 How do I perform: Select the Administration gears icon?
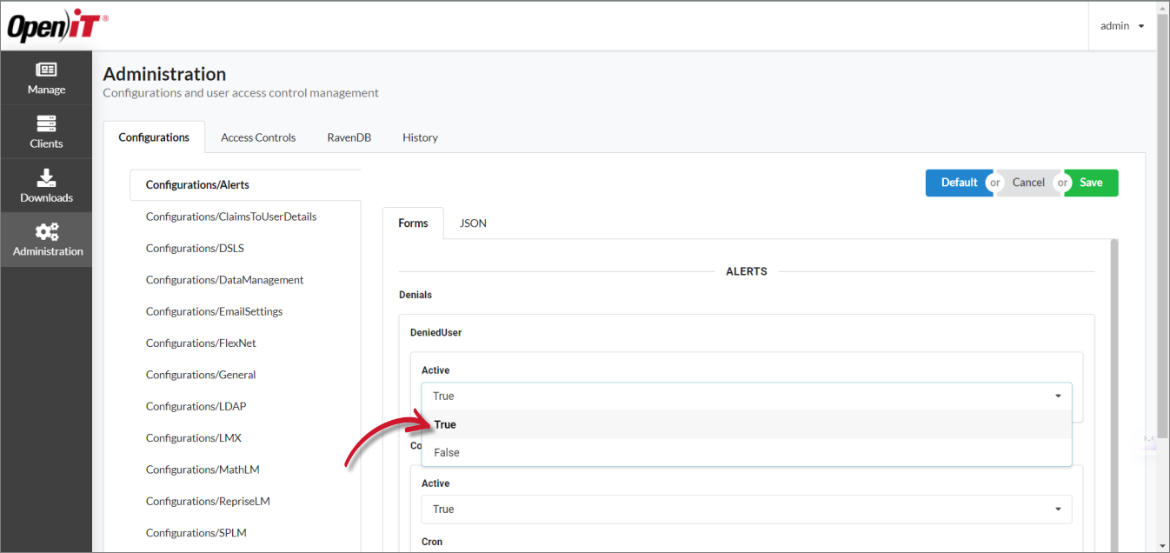click(47, 231)
